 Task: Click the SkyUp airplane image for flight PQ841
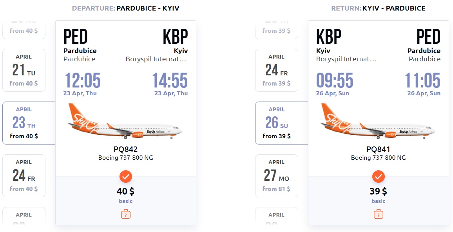point(378,121)
